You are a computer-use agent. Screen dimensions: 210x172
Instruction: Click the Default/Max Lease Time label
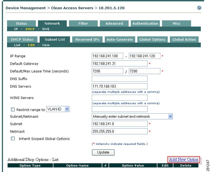pos(39,71)
